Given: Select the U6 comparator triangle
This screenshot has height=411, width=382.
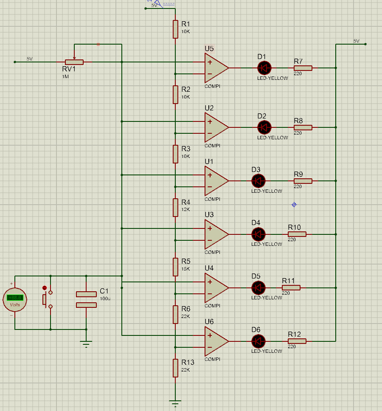Looking at the screenshot, I should pos(216,341).
